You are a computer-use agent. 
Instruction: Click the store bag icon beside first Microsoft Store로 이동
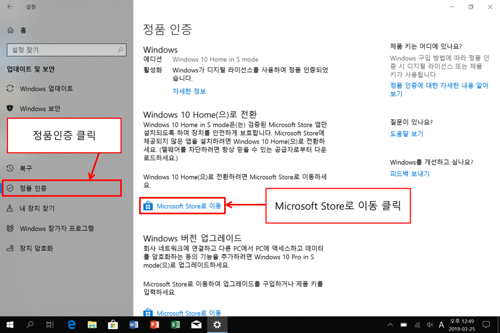pos(148,206)
